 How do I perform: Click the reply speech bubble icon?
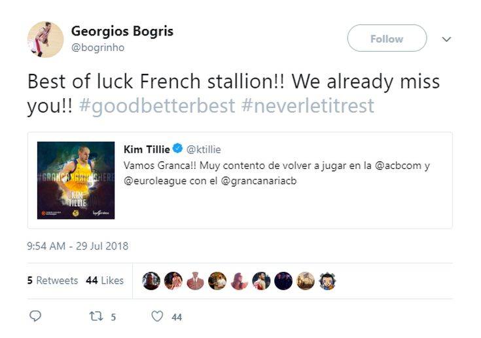point(35,316)
